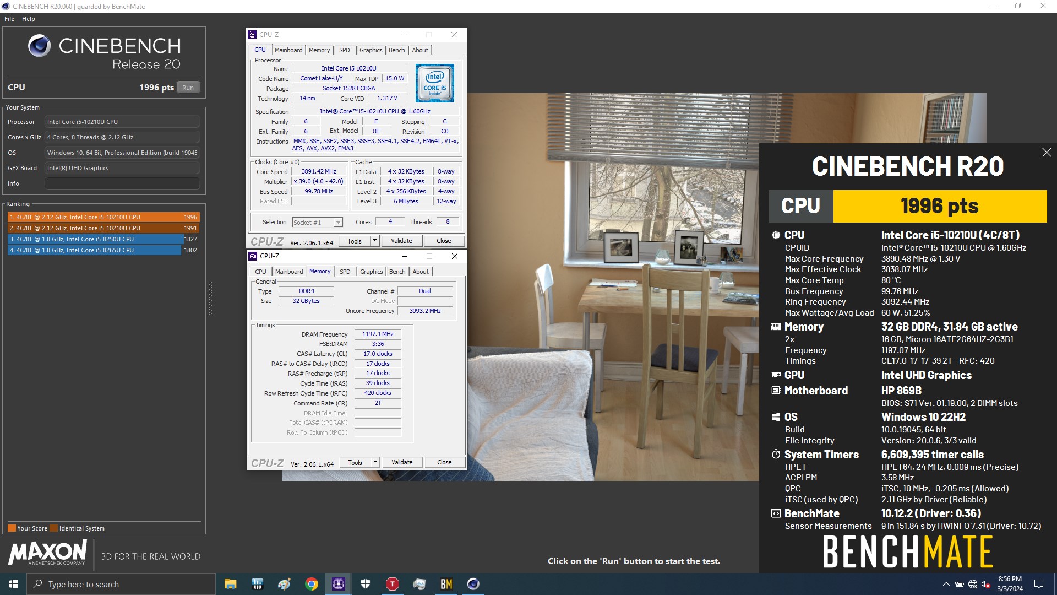This screenshot has height=595, width=1057.
Task: Click the Info input field in Your System
Action: (122, 183)
